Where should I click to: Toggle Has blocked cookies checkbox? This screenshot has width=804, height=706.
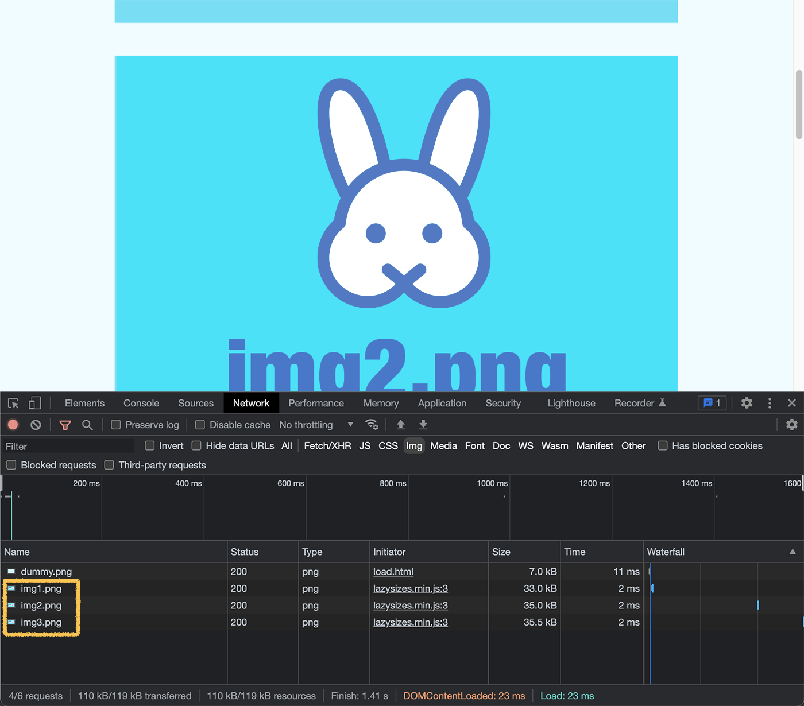(x=663, y=445)
